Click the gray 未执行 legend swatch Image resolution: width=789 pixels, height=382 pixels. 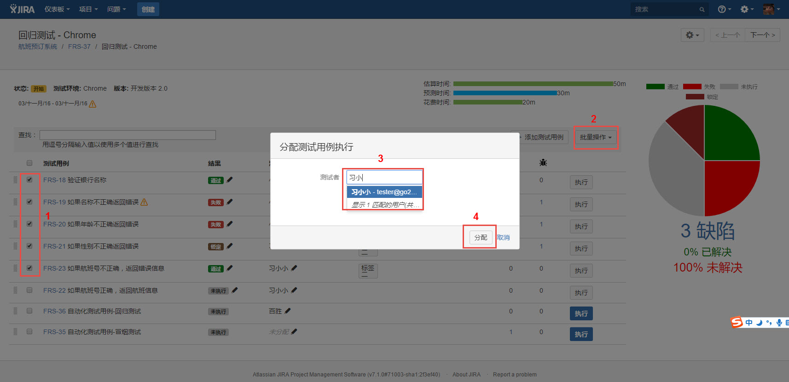pyautogui.click(x=729, y=87)
